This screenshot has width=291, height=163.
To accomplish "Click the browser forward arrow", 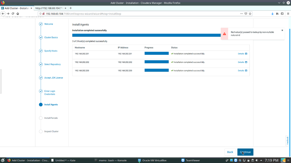I will pos(8,14).
